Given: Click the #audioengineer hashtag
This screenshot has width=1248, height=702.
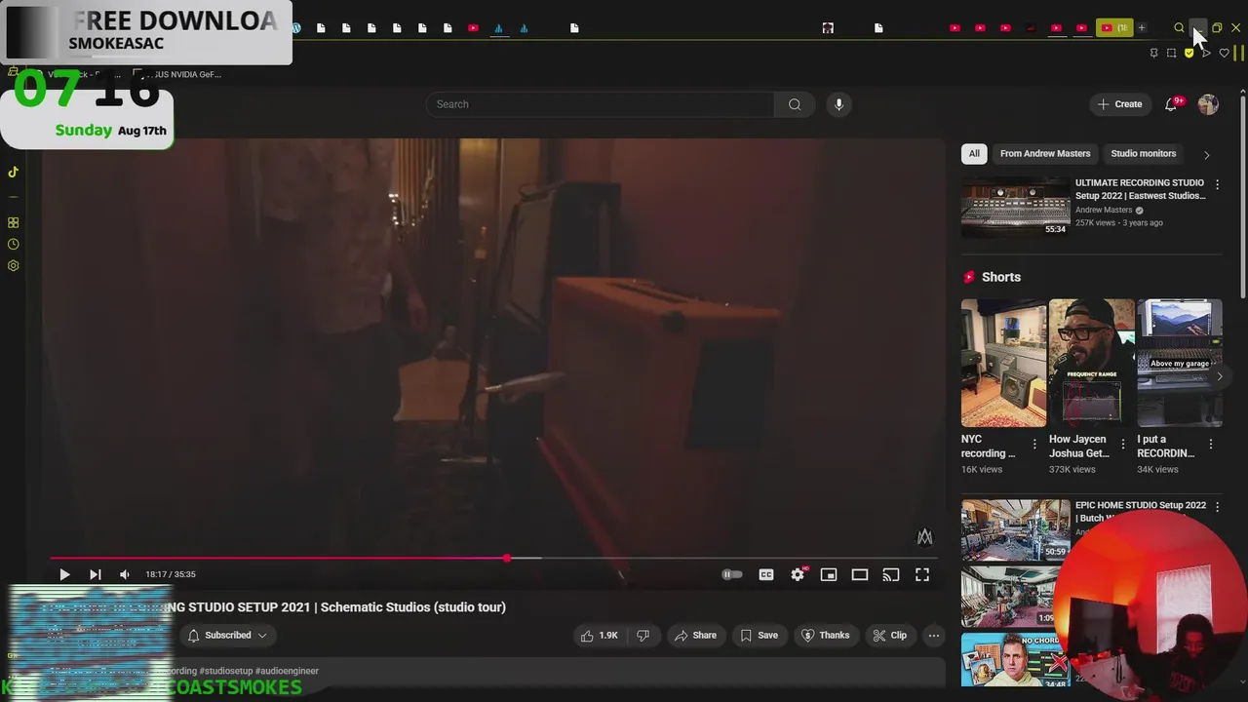Looking at the screenshot, I should click(287, 671).
